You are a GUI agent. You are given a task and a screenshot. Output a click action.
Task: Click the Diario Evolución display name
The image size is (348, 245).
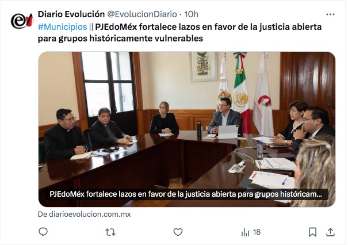point(71,14)
